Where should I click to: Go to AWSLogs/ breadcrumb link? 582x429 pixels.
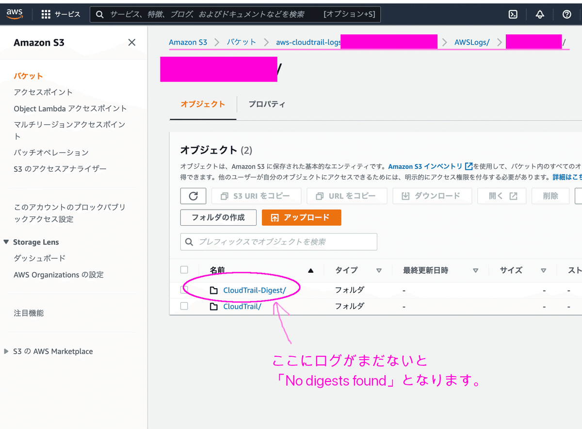pos(472,42)
